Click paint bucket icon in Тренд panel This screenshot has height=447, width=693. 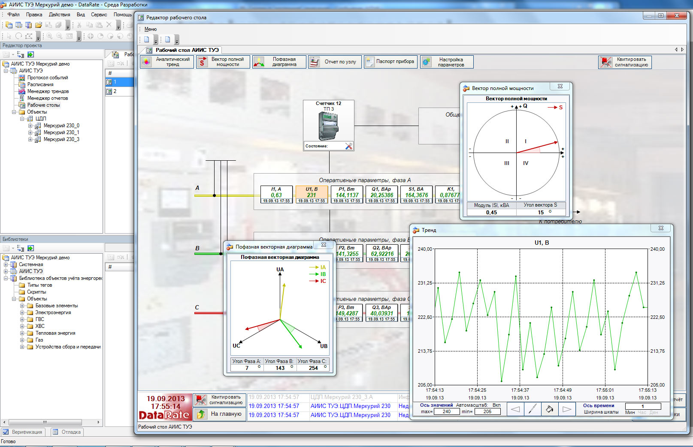click(550, 409)
